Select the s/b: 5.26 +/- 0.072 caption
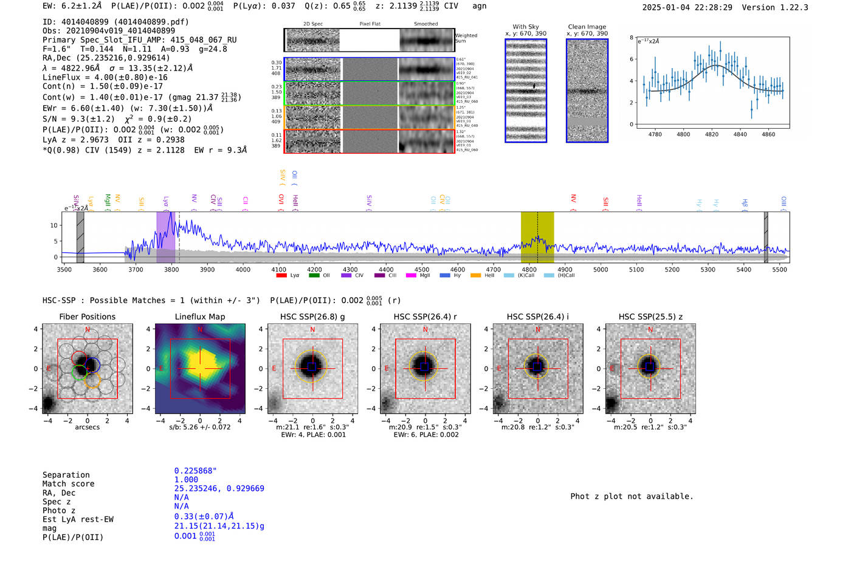This screenshot has height=579, width=851. (200, 427)
